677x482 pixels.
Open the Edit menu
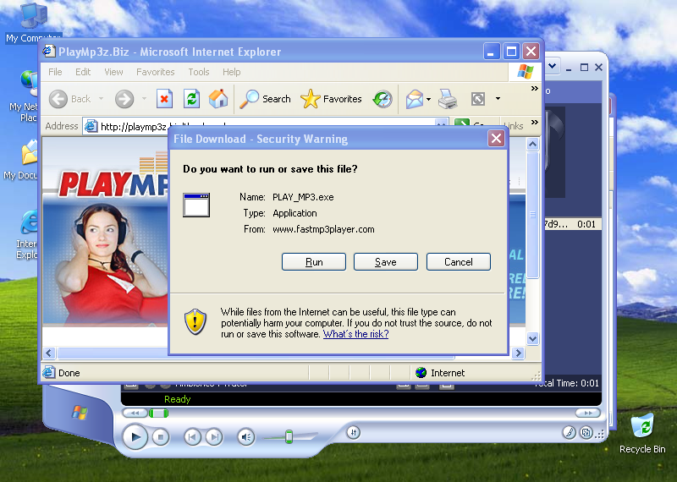(x=83, y=72)
